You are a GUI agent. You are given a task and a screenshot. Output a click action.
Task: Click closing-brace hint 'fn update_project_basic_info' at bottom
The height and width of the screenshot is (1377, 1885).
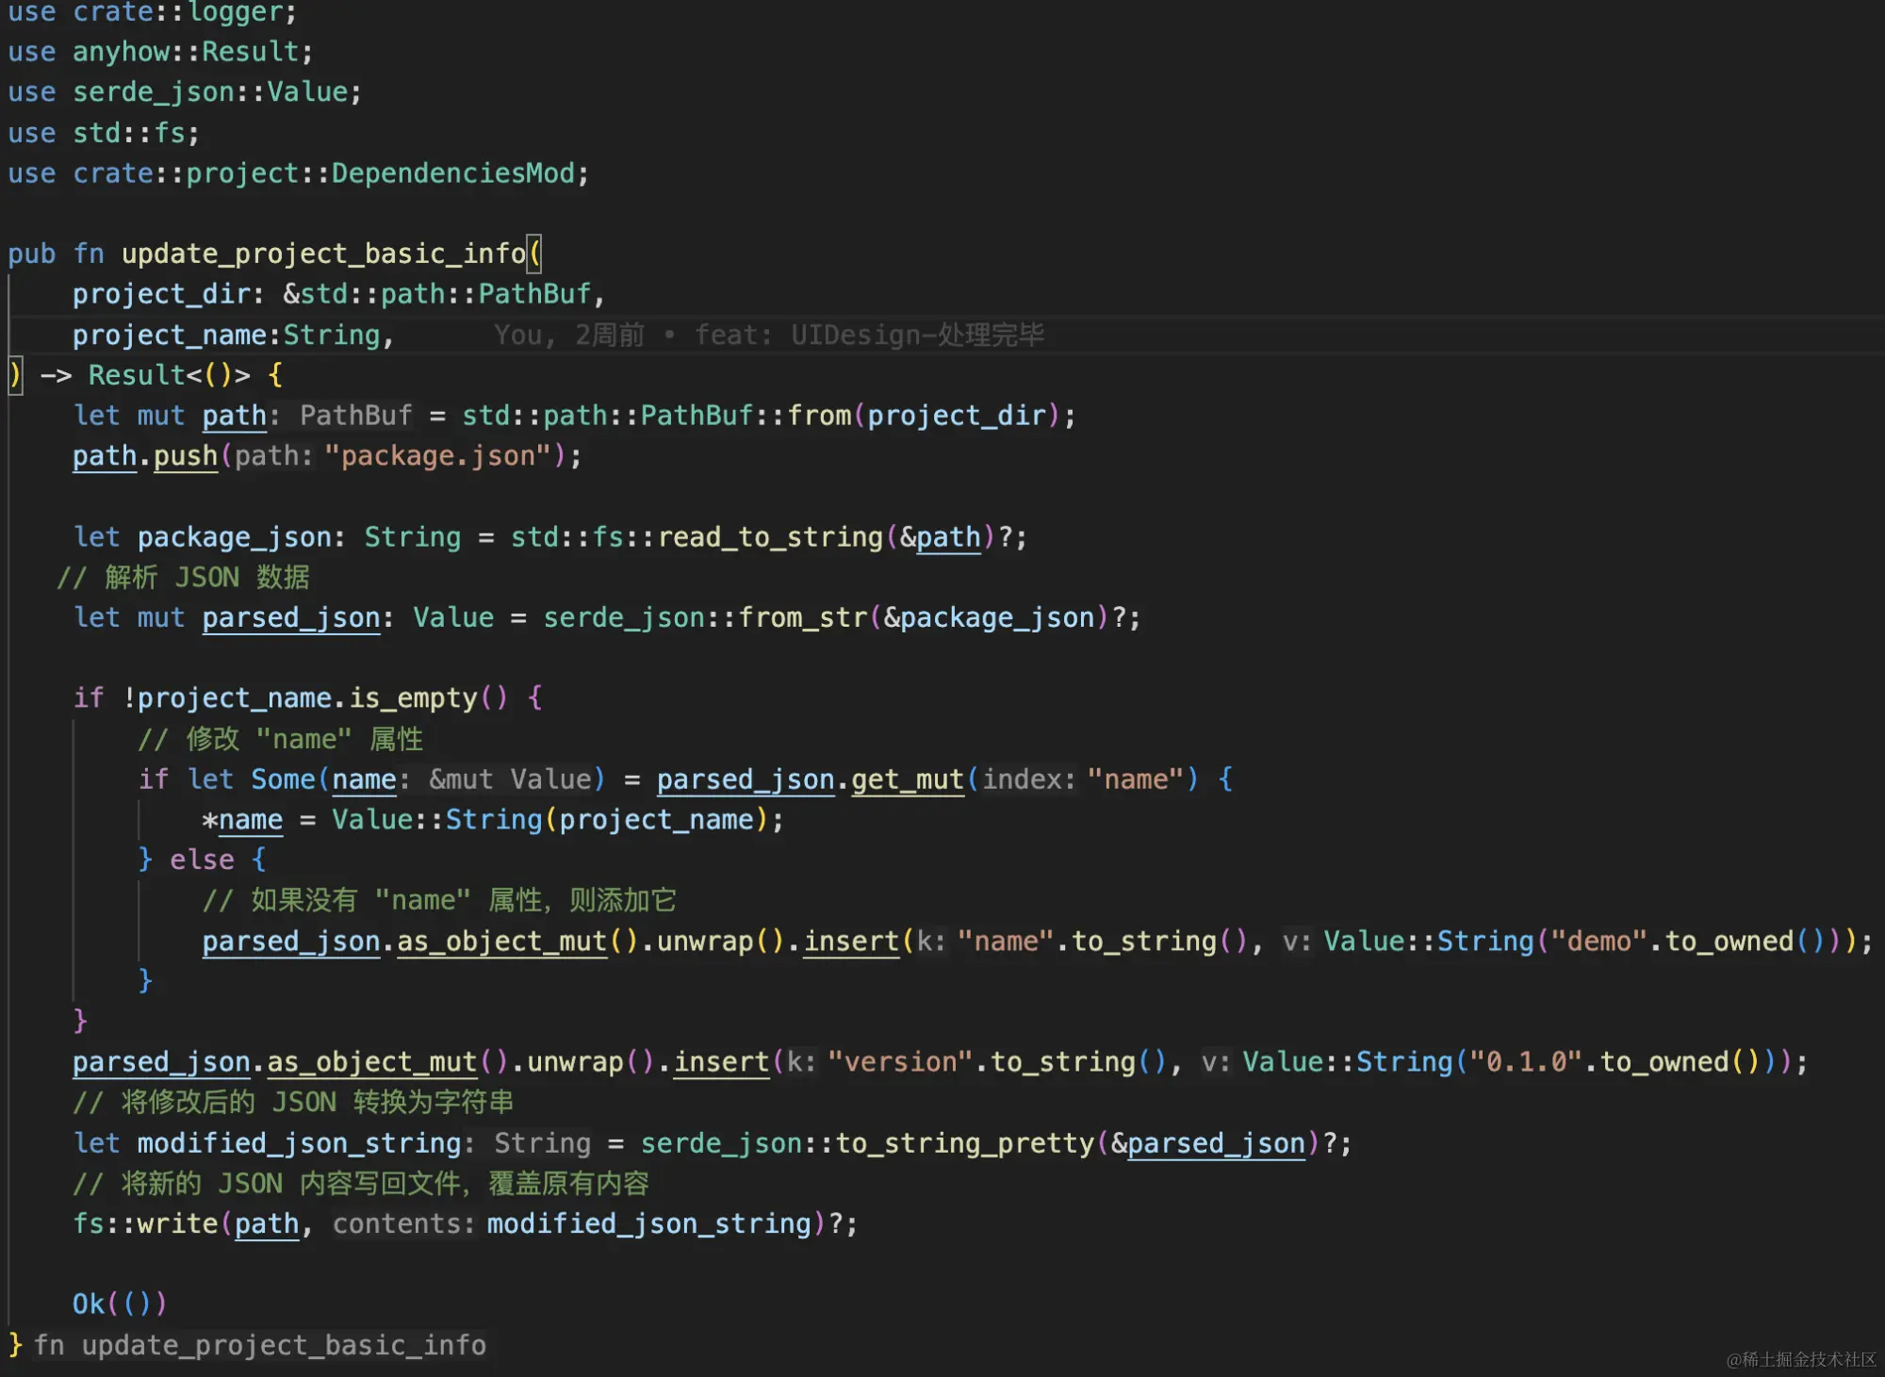coord(260,1345)
